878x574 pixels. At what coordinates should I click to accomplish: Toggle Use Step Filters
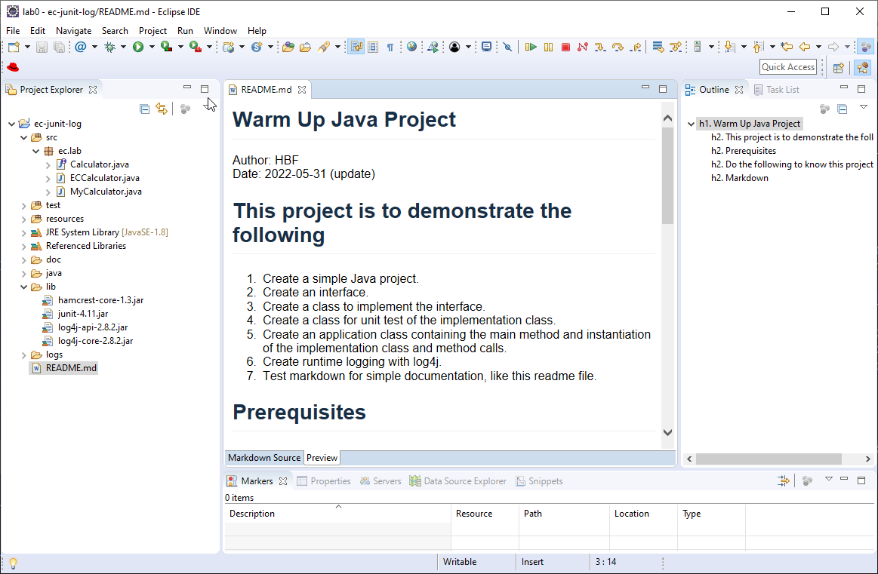pyautogui.click(x=676, y=47)
